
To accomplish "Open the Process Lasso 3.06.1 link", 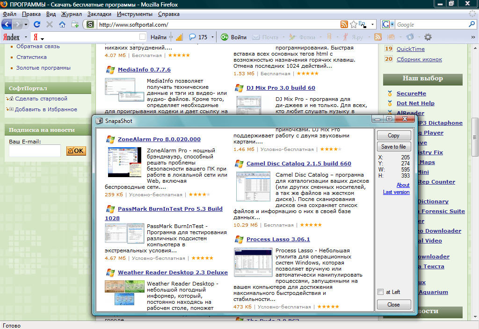I will [x=278, y=239].
